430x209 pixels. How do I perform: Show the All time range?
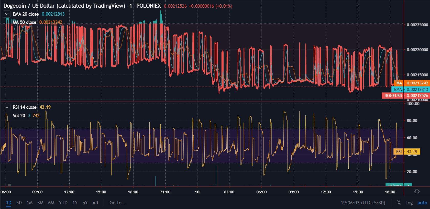tap(95, 203)
